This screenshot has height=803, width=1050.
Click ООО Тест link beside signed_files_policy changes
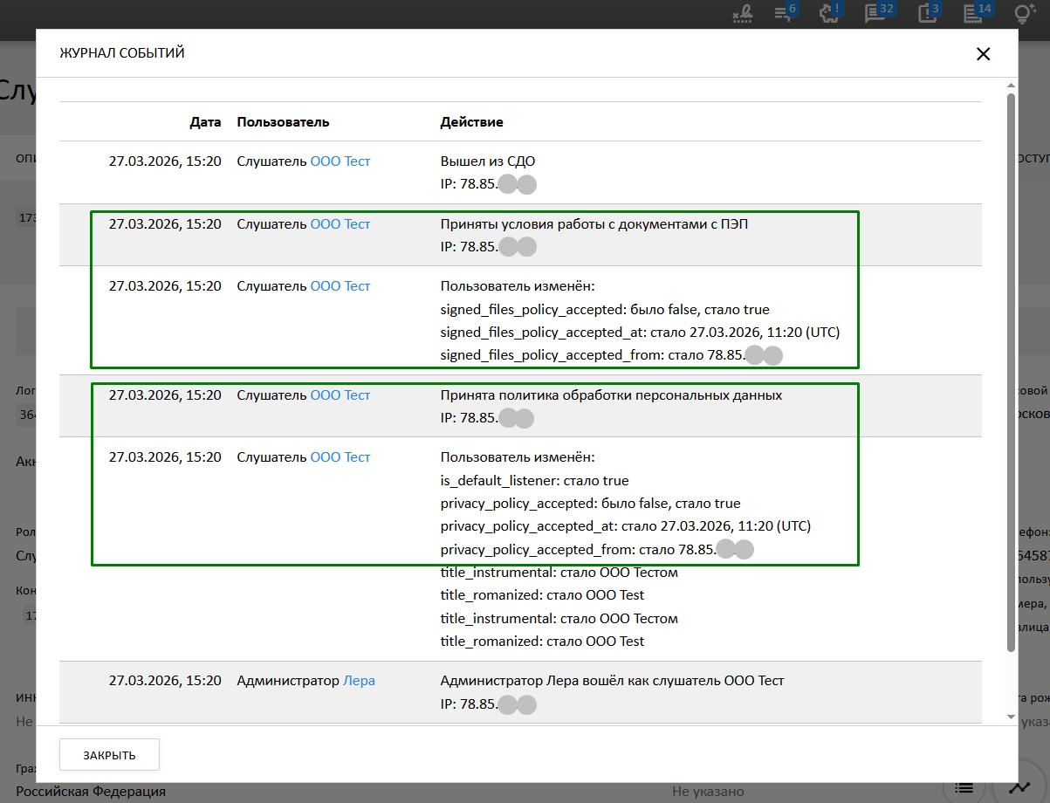point(340,286)
